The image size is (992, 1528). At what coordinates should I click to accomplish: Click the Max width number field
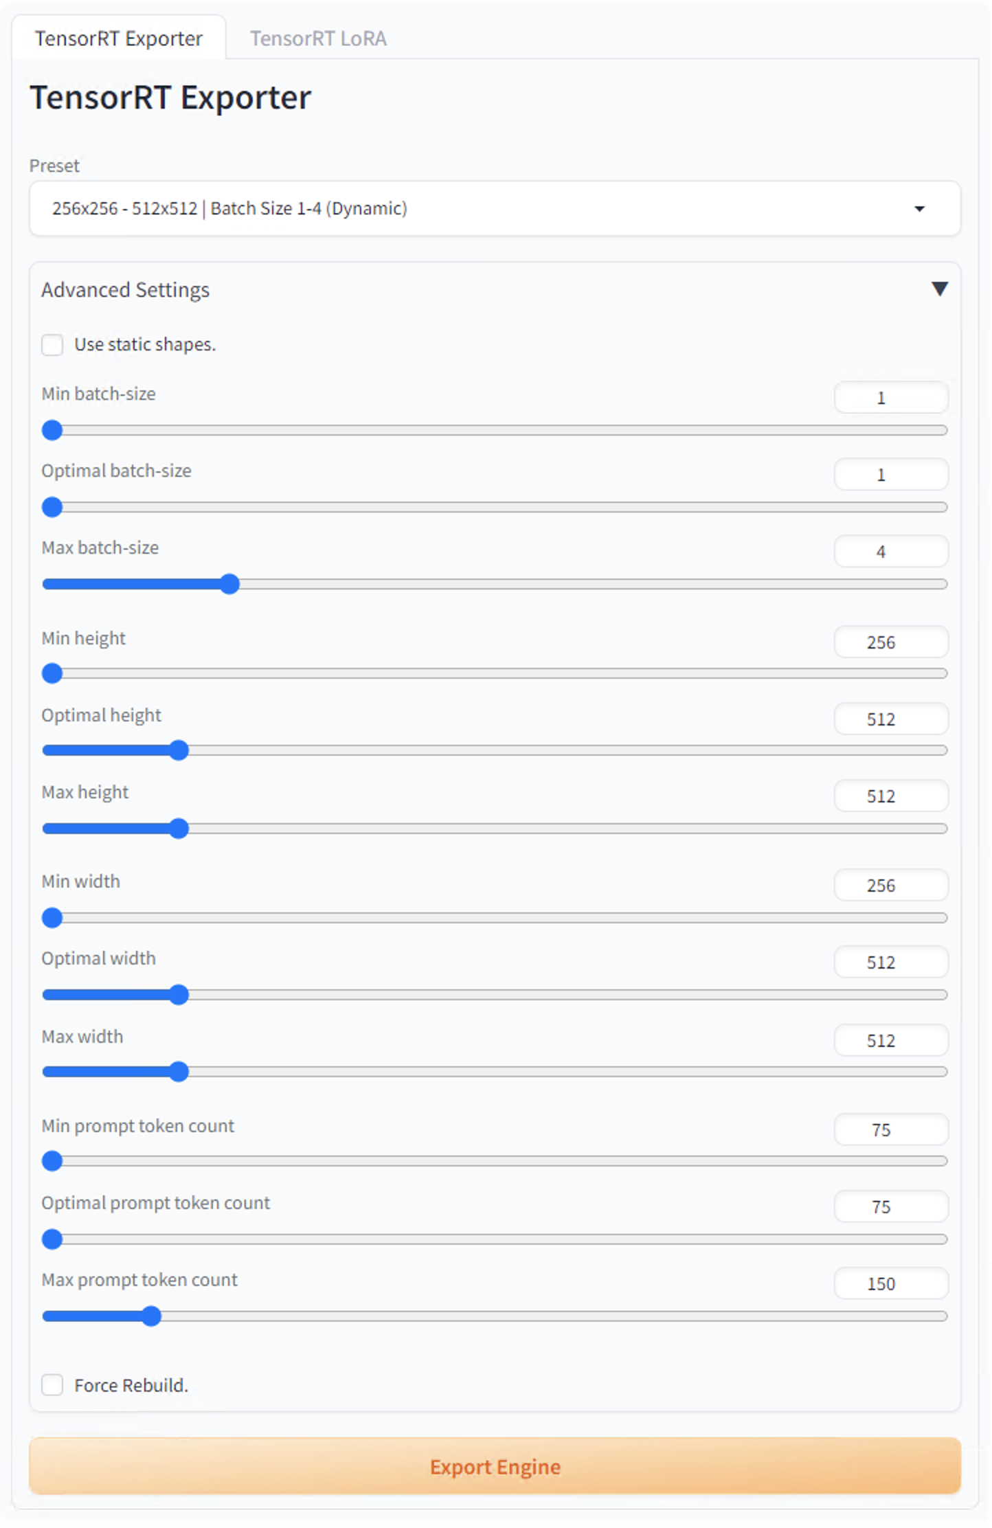pos(890,1040)
